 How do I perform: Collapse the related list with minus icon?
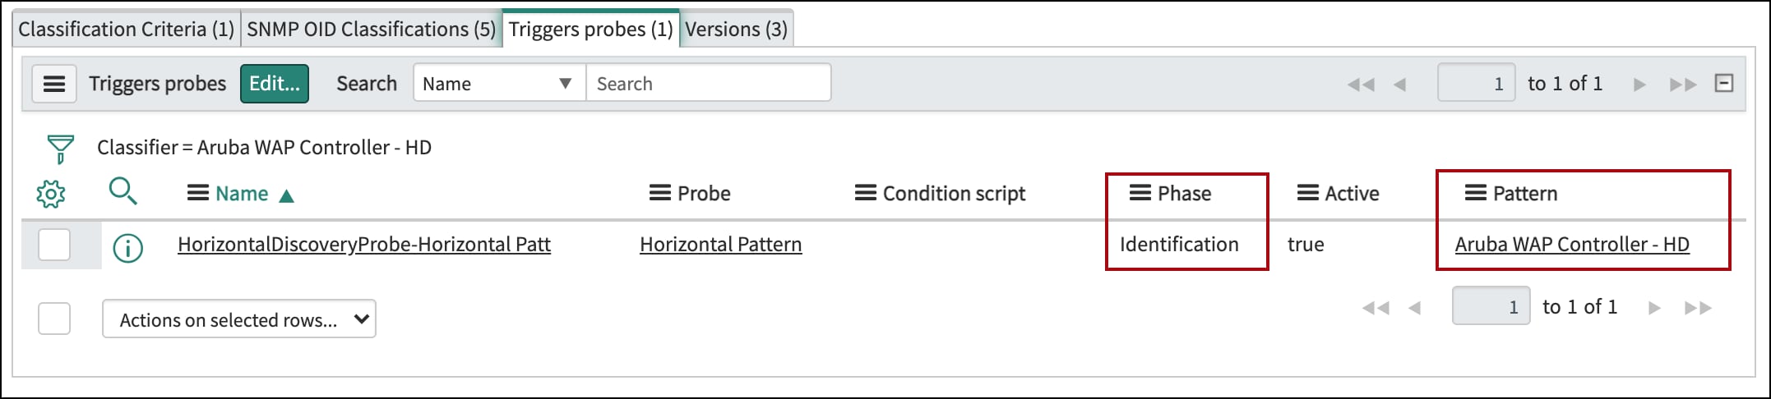click(x=1724, y=84)
